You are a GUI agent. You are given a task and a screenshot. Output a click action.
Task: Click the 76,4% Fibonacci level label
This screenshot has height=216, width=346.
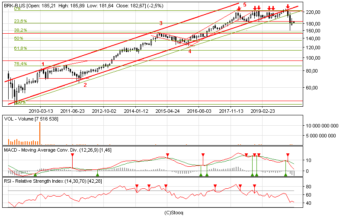20,64
